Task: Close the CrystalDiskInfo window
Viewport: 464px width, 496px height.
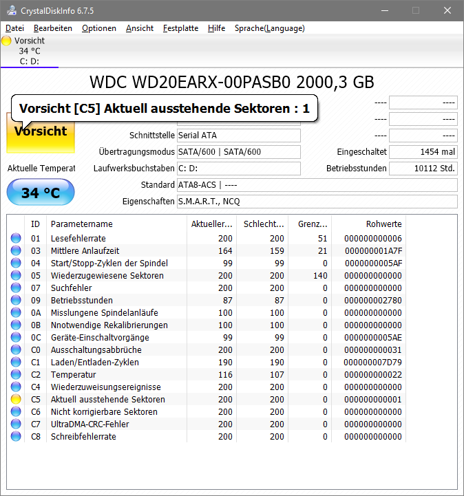Action: (x=447, y=10)
